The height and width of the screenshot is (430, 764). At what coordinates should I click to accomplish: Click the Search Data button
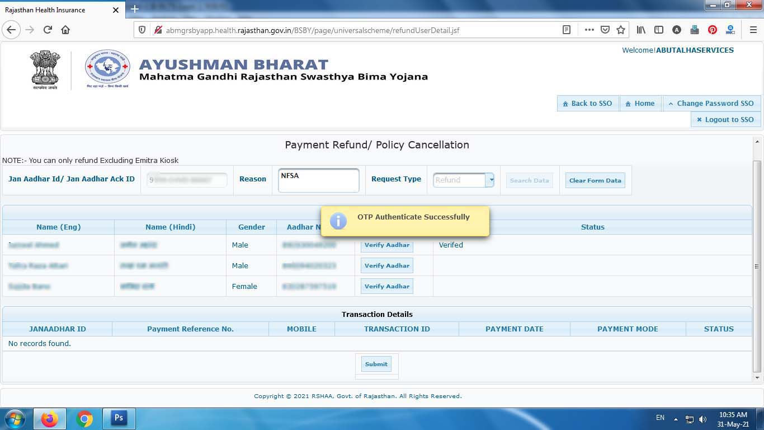click(529, 180)
